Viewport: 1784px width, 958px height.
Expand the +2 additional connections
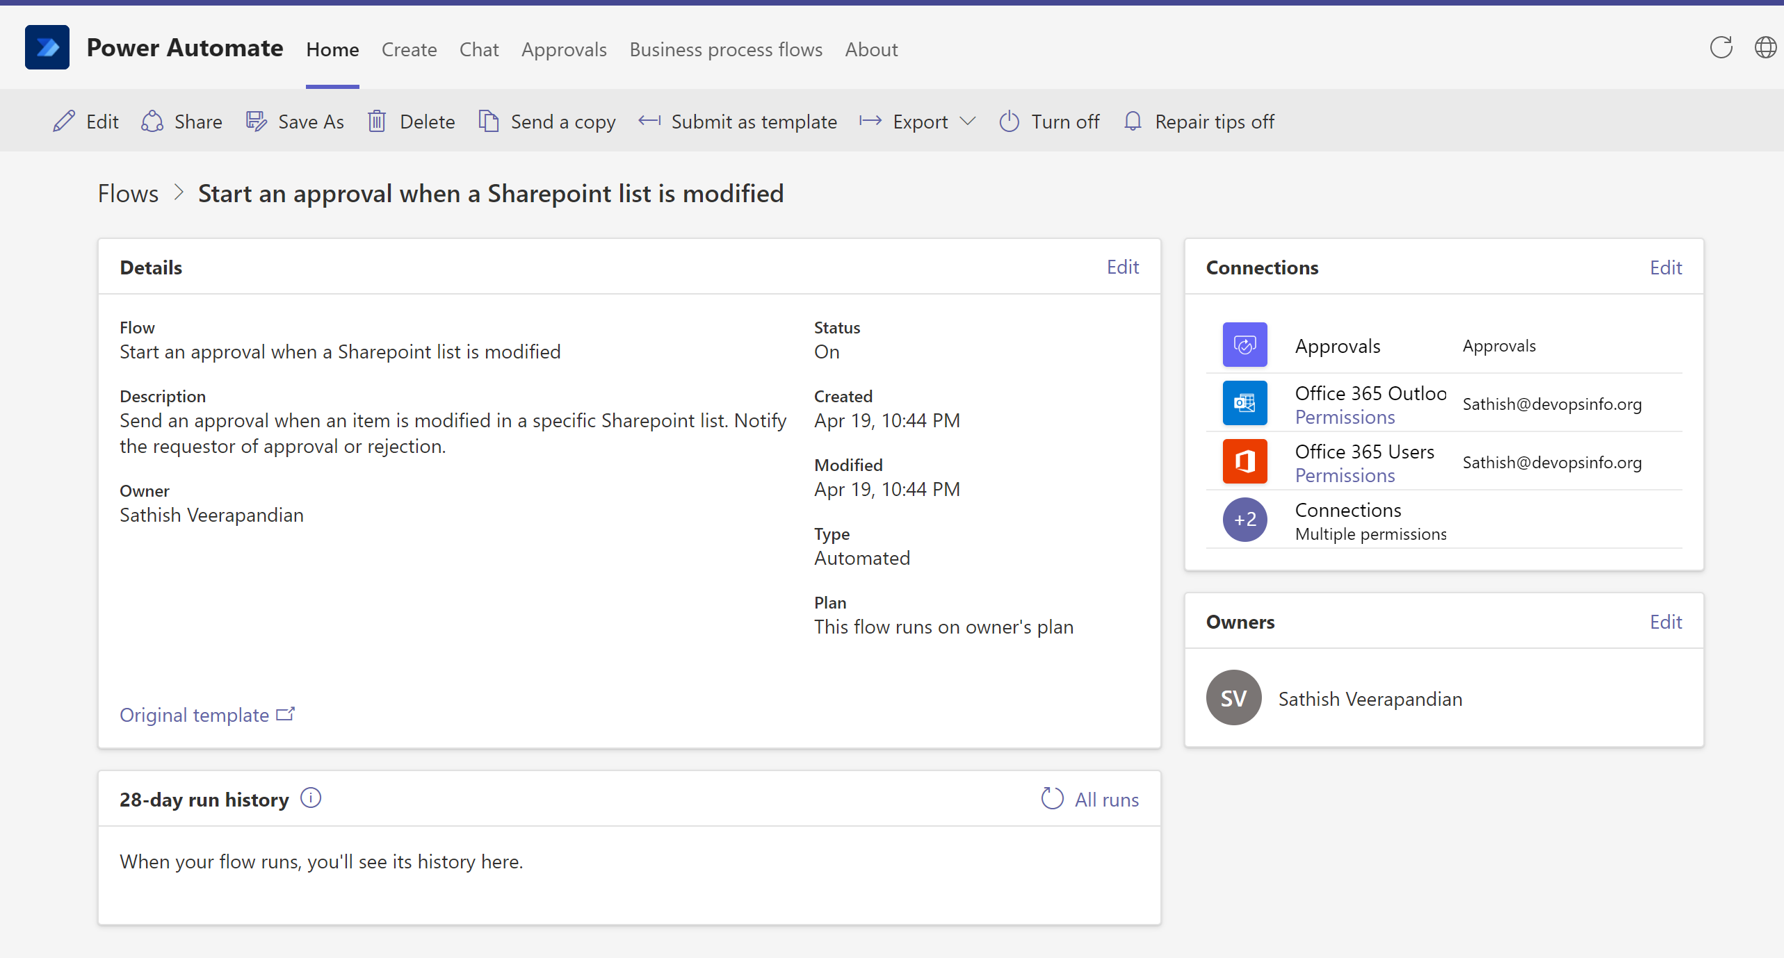[1244, 520]
